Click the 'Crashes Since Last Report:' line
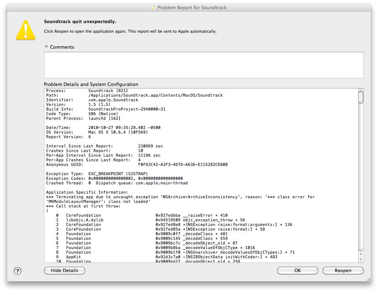Screen dimensions: 378x292 point(94,151)
